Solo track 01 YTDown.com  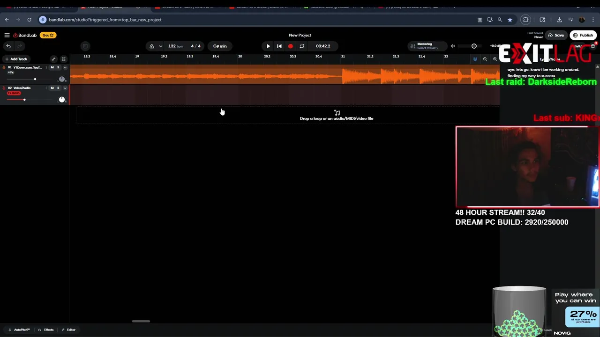click(x=58, y=67)
